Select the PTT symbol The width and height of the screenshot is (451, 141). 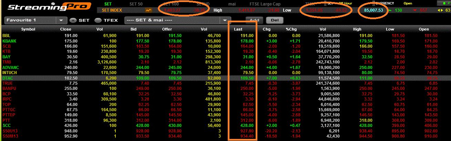click(6, 120)
